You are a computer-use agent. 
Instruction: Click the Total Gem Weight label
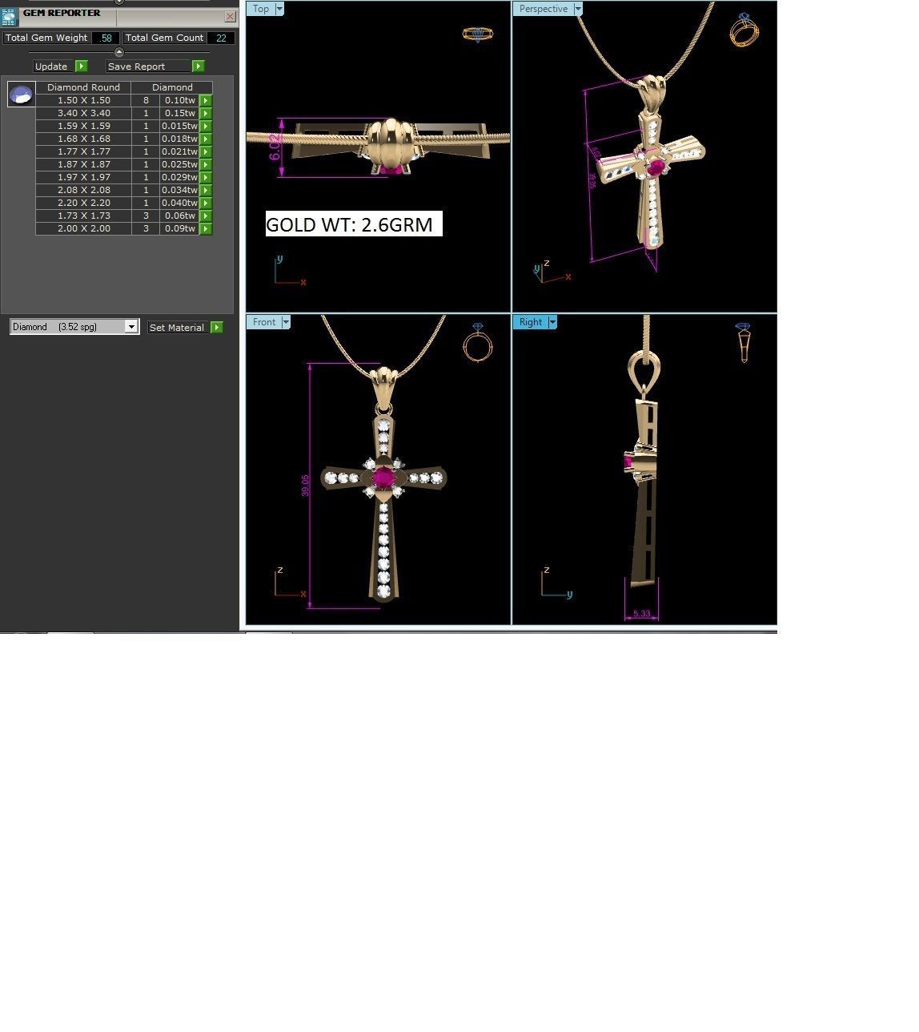coord(46,38)
